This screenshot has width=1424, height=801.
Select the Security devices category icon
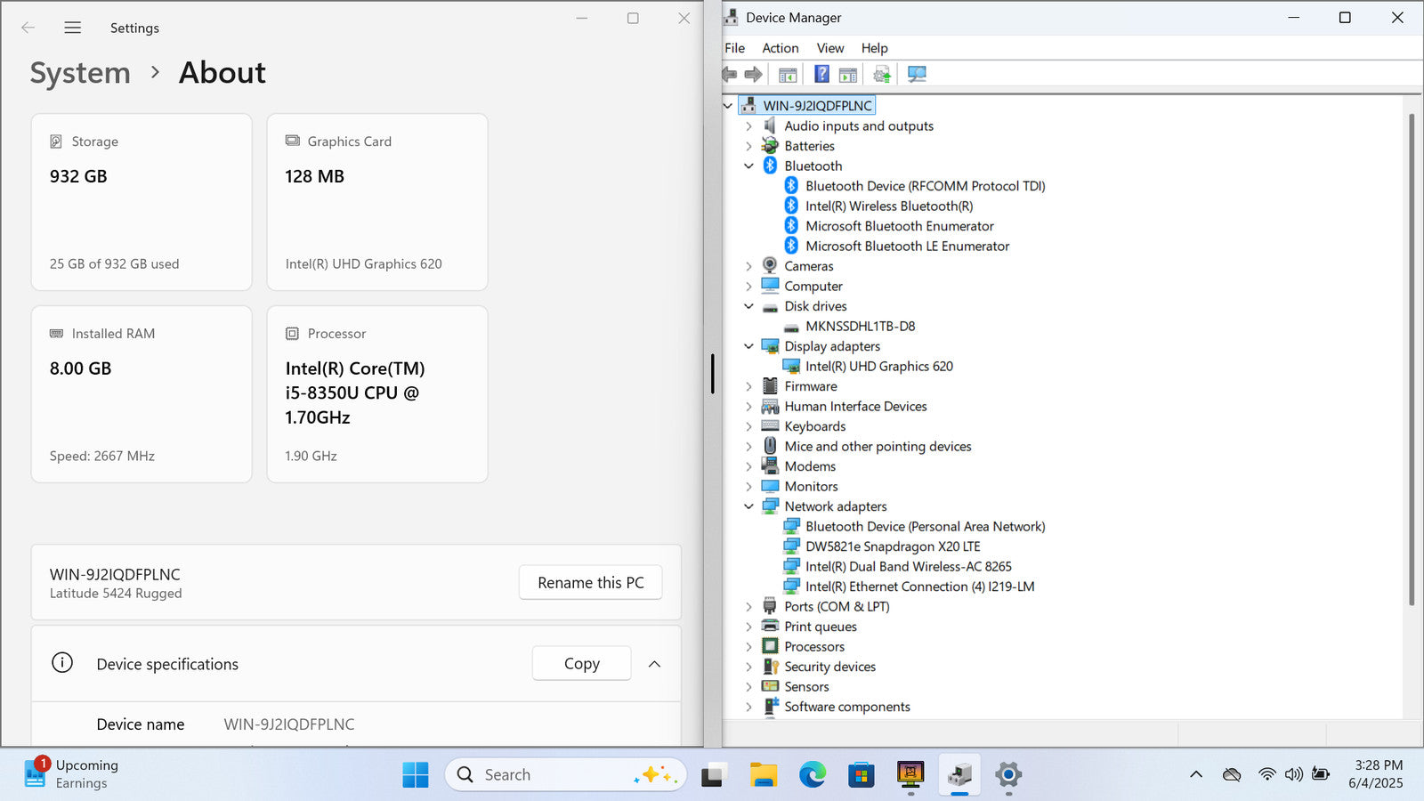coord(770,666)
